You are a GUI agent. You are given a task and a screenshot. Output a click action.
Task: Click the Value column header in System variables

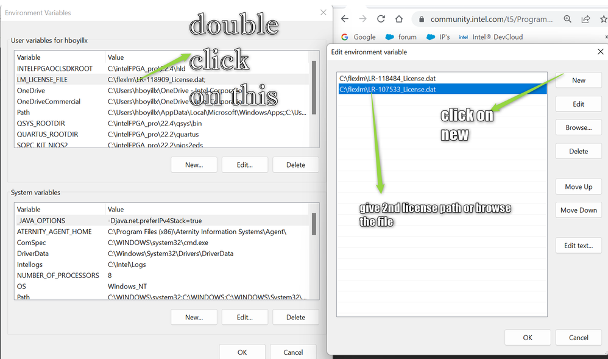coord(207,209)
